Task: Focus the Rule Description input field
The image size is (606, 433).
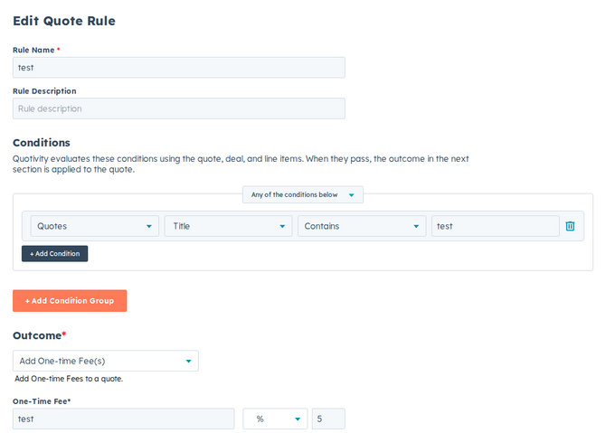Action: coord(179,108)
